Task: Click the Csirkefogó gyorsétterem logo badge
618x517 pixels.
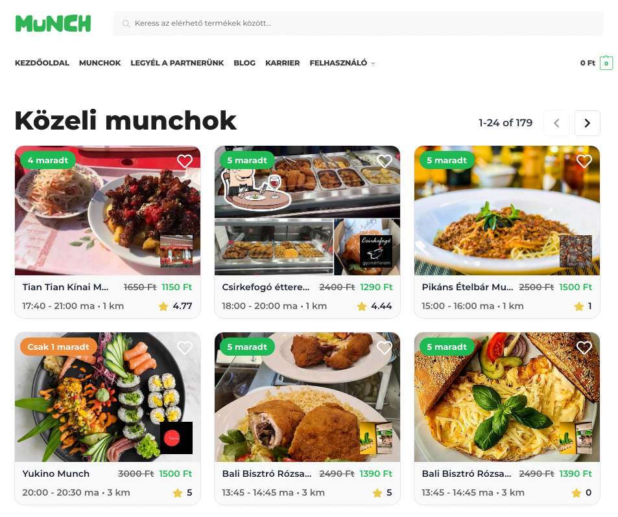Action: tap(376, 251)
